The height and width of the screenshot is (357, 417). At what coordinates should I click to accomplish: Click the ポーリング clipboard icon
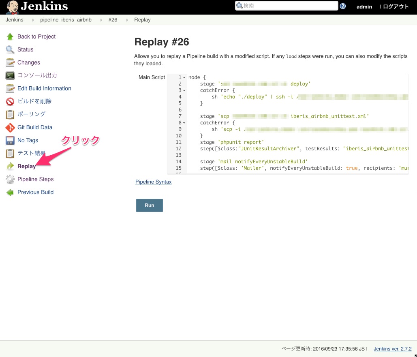(10, 114)
